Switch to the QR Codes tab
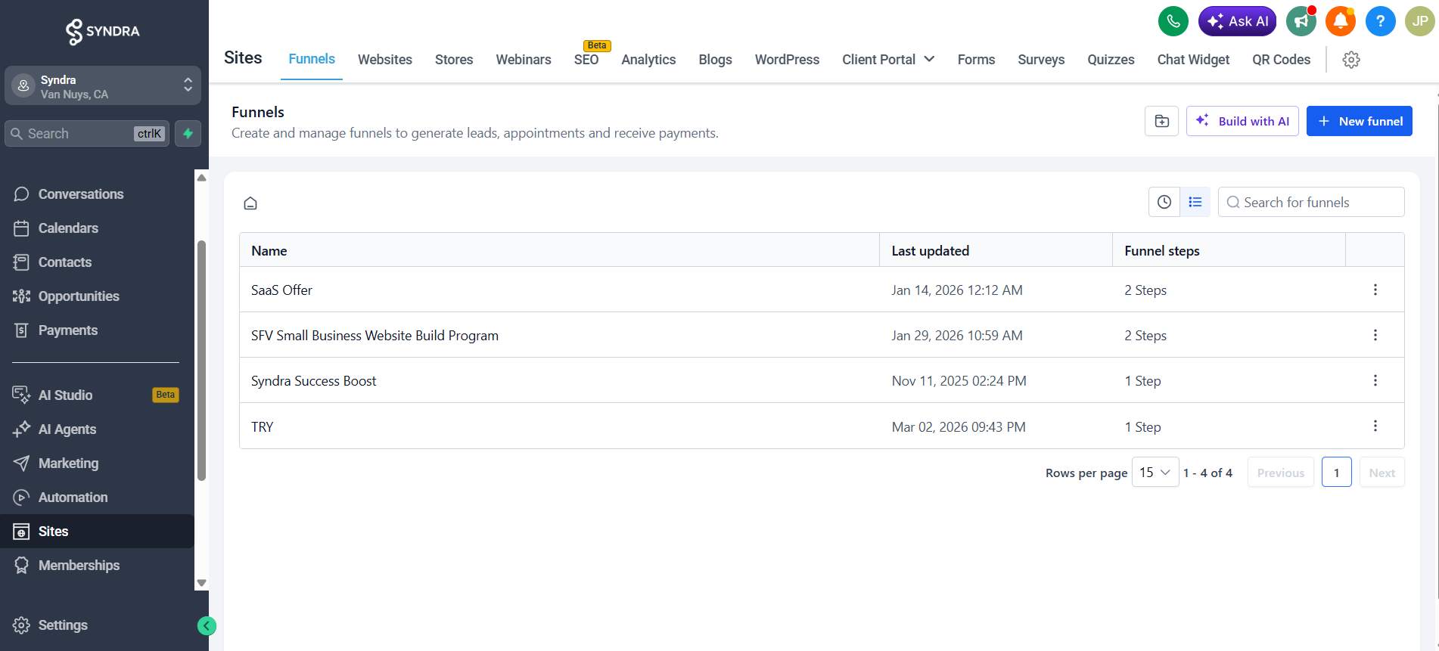 tap(1281, 60)
